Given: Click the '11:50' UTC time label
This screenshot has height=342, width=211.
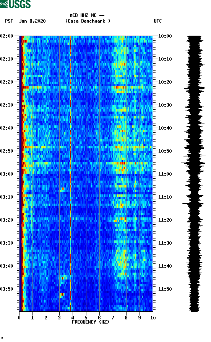Looking at the screenshot, I should (165, 289).
